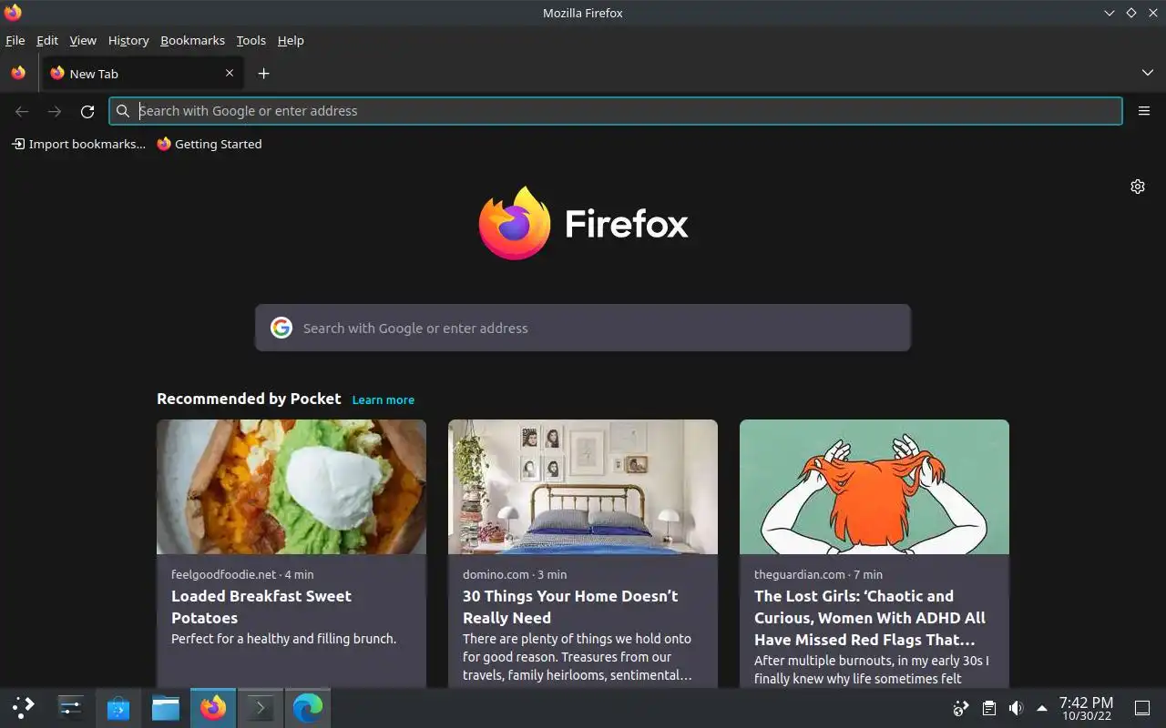
Task: Open Import bookmarks toolbar item
Action: 78,144
